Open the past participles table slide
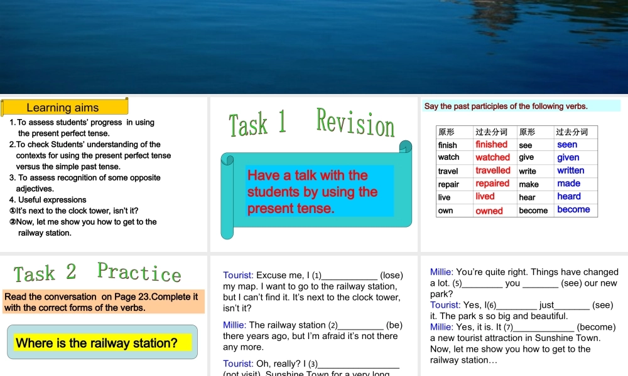628x376 pixels. (524, 174)
